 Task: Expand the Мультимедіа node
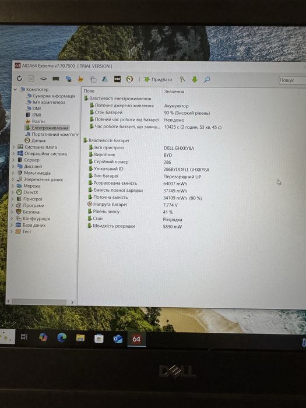point(13,173)
